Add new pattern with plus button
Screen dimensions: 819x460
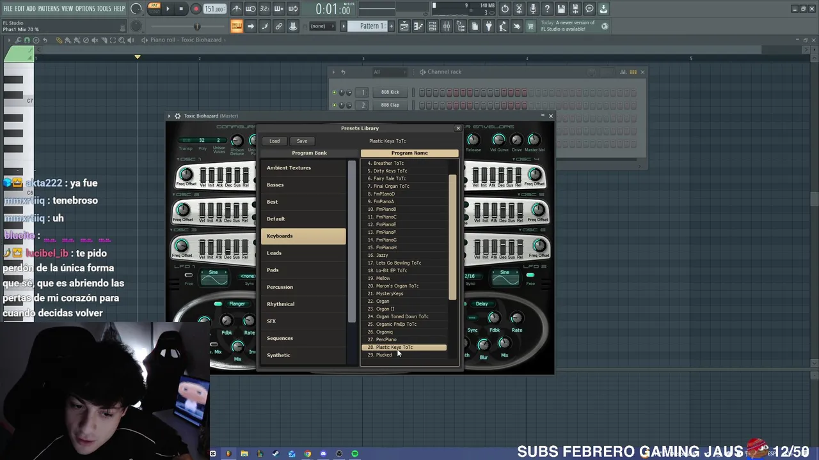click(390, 26)
